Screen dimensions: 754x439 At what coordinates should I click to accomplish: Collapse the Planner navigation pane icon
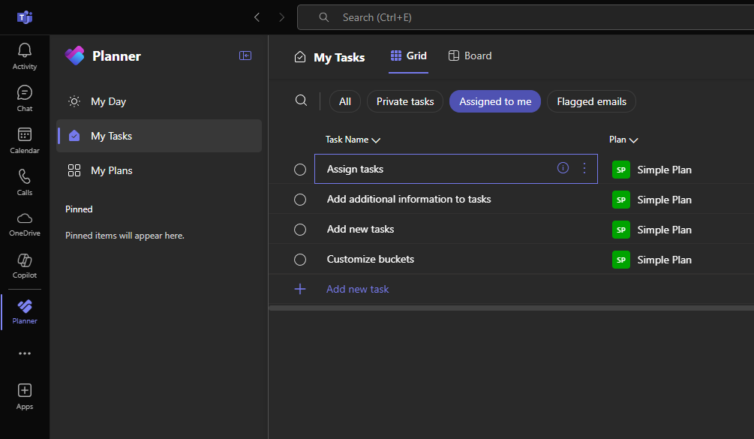click(x=245, y=56)
